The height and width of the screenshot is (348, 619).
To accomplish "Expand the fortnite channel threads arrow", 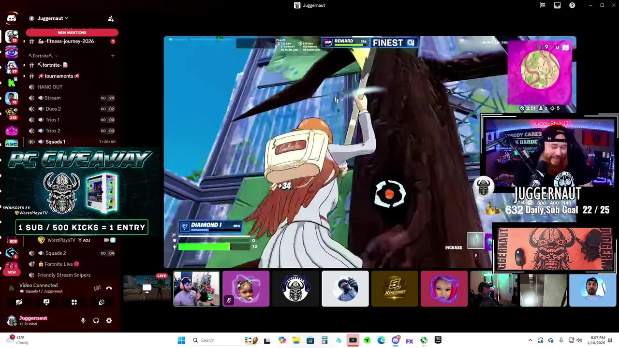I will 24,65.
